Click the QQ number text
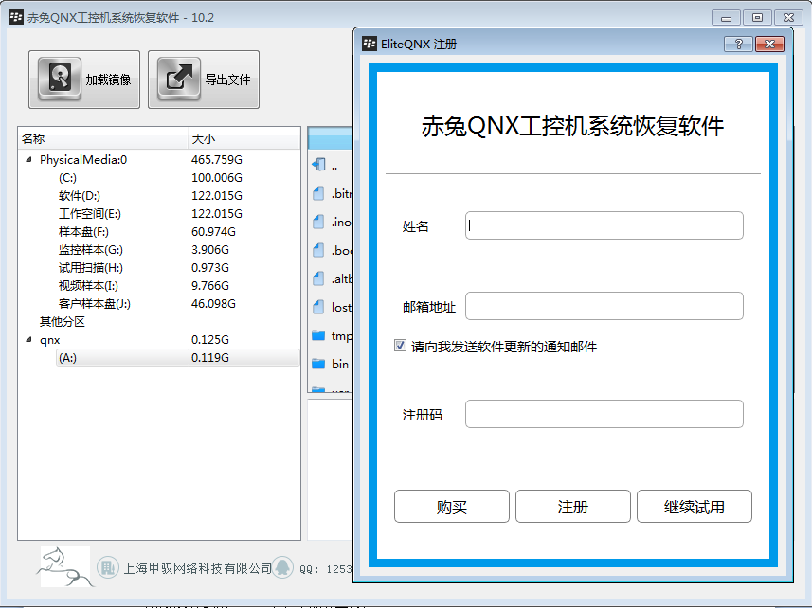This screenshot has width=812, height=608. 326,569
